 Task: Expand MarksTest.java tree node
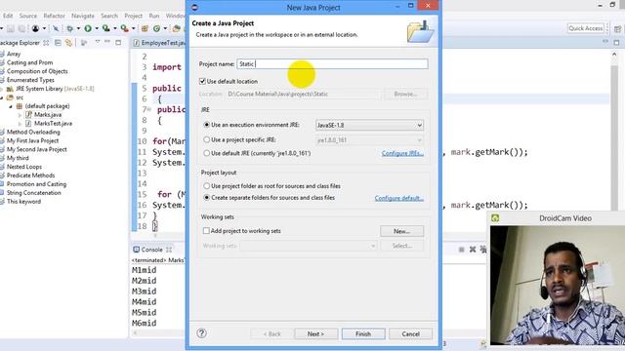20,124
